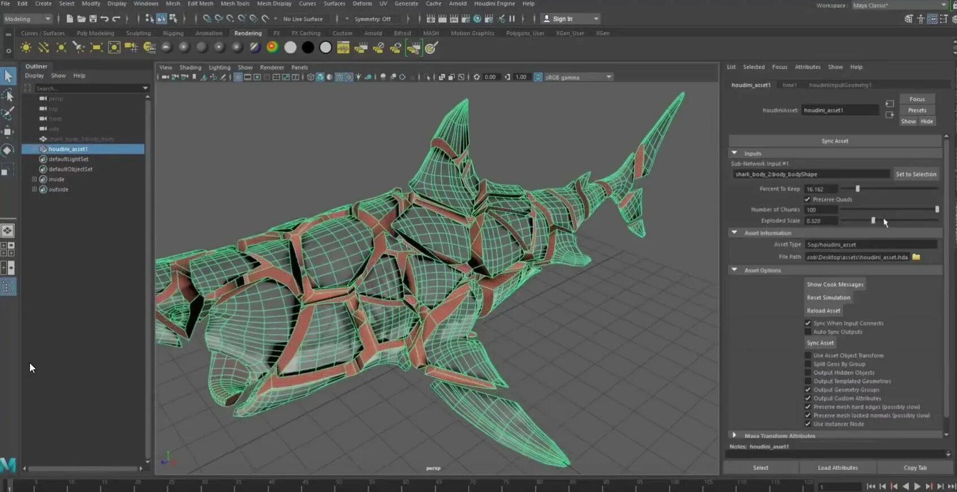The image size is (957, 492).
Task: Toggle Use Instancer Node checkbox
Action: [808, 424]
